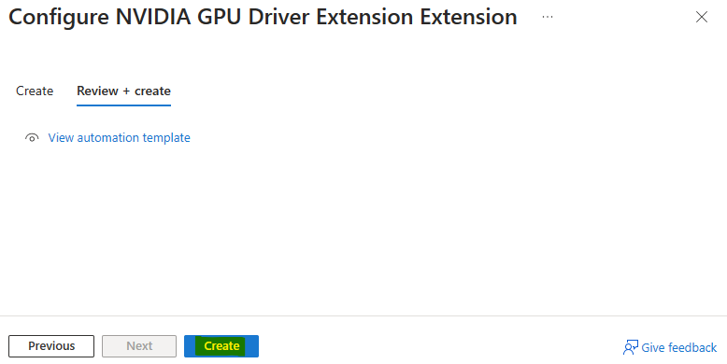This screenshot has width=727, height=364.
Task: Click the eye icon beside View automation template
Action: tap(32, 137)
